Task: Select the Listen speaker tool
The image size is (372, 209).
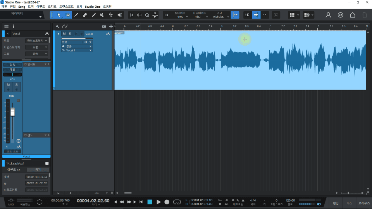Action: [120, 15]
